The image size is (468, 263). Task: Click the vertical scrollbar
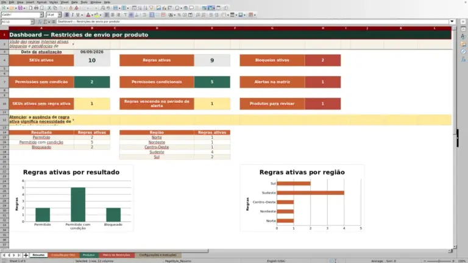point(455,137)
